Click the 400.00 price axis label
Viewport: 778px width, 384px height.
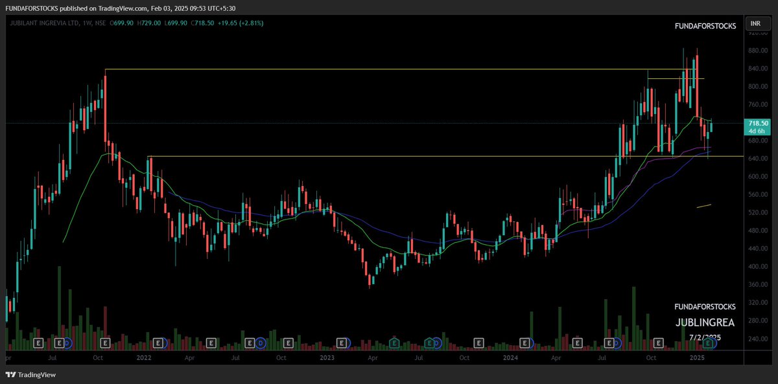tap(757, 267)
